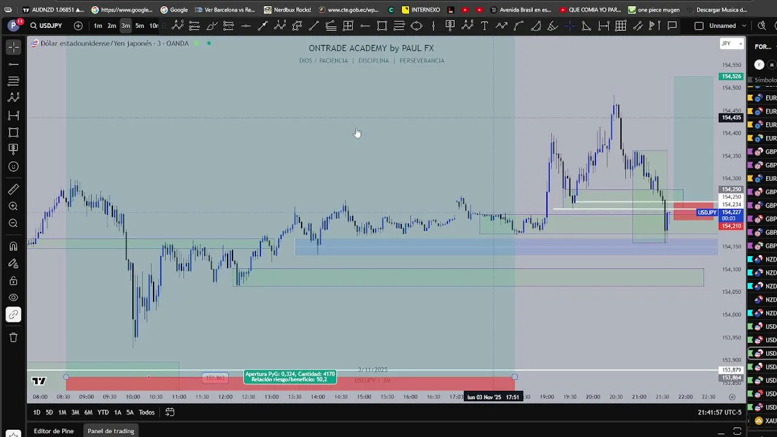This screenshot has width=777, height=437.
Task: Select the brush tool in the top toolbar
Action: (x=212, y=25)
